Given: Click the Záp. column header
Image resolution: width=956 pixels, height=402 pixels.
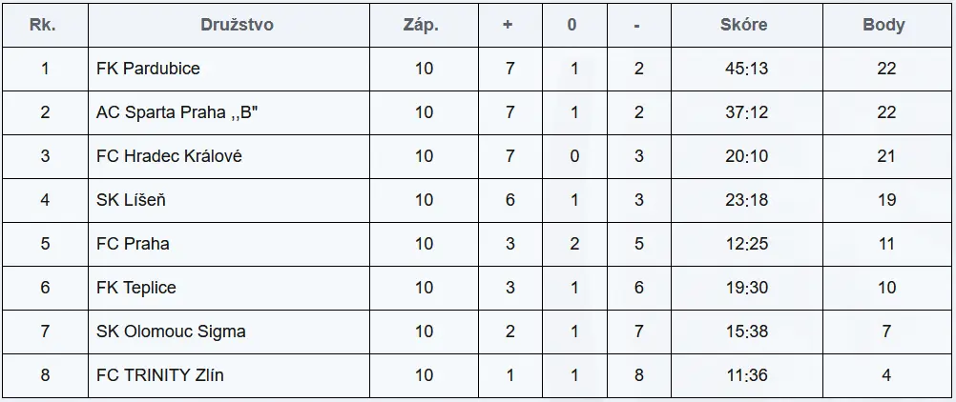Looking at the screenshot, I should [421, 25].
